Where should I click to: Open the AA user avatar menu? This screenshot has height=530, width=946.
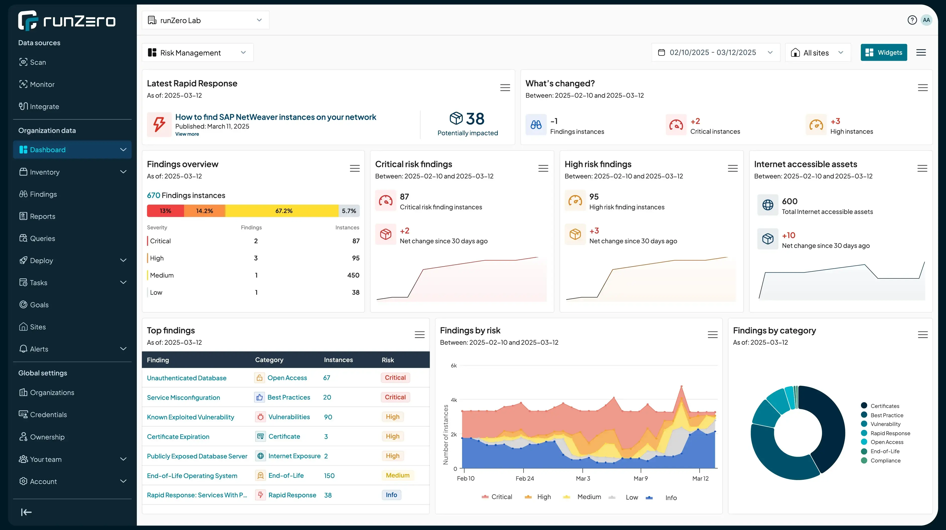pyautogui.click(x=926, y=20)
